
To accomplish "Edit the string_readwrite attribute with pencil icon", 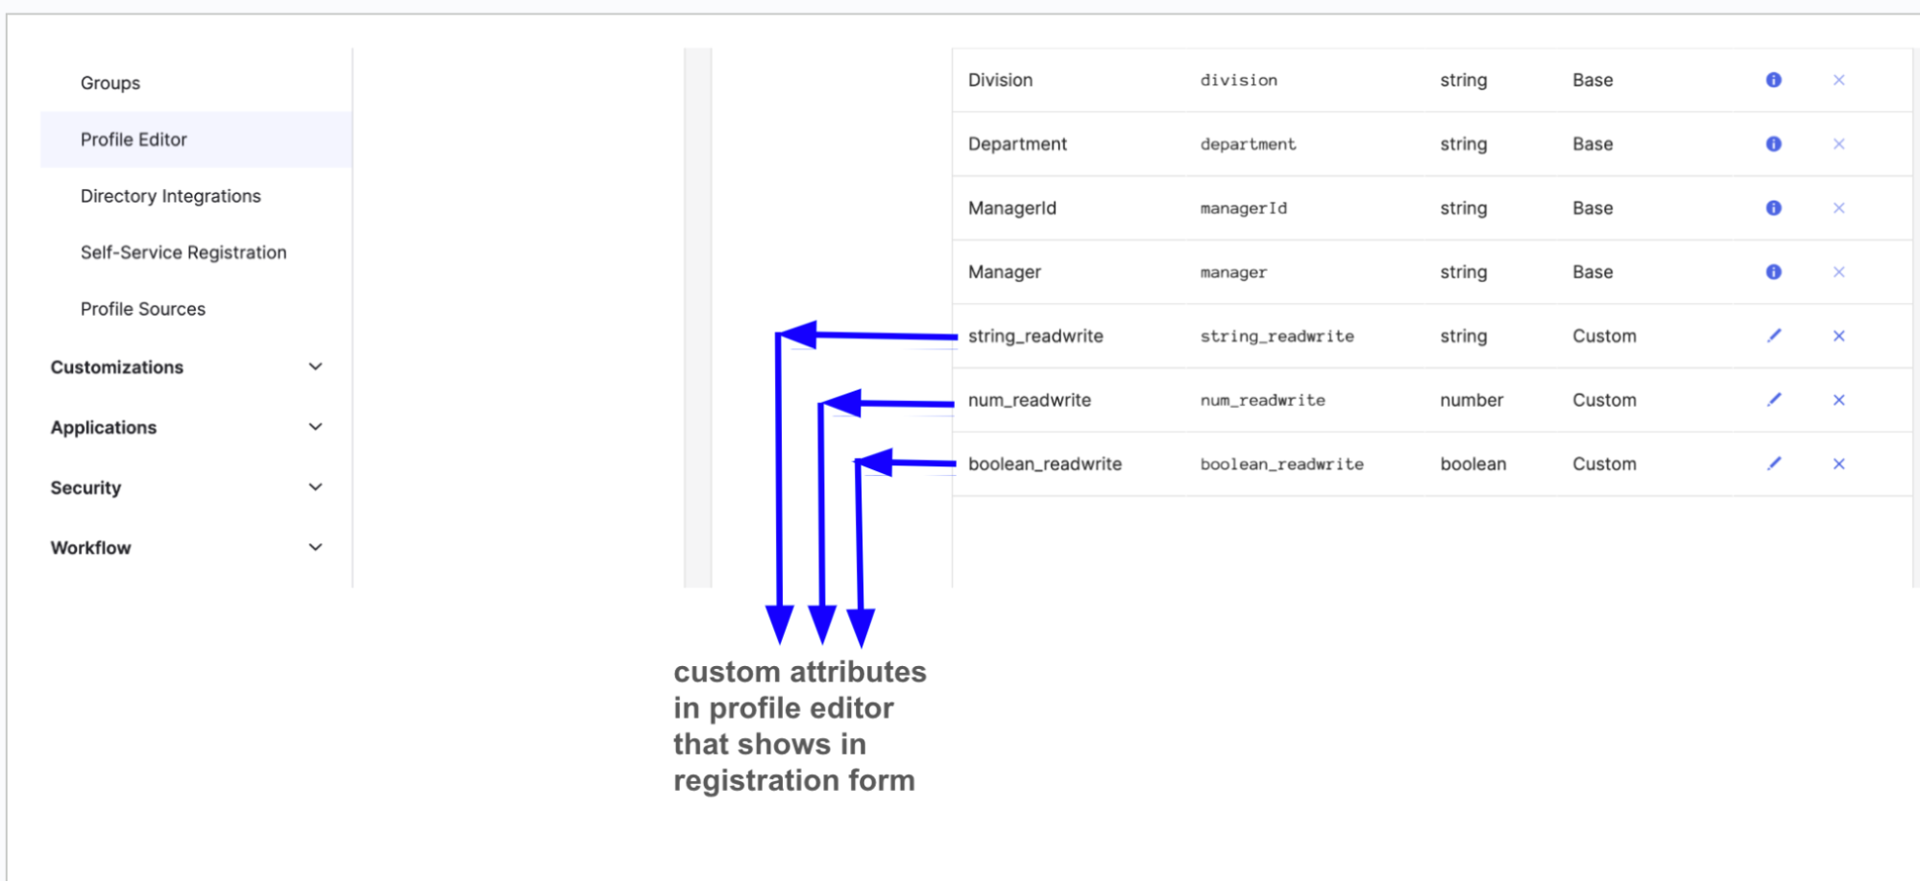I will coord(1774,336).
